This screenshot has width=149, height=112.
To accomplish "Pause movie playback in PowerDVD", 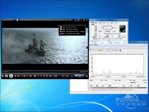I will (x=11, y=76).
